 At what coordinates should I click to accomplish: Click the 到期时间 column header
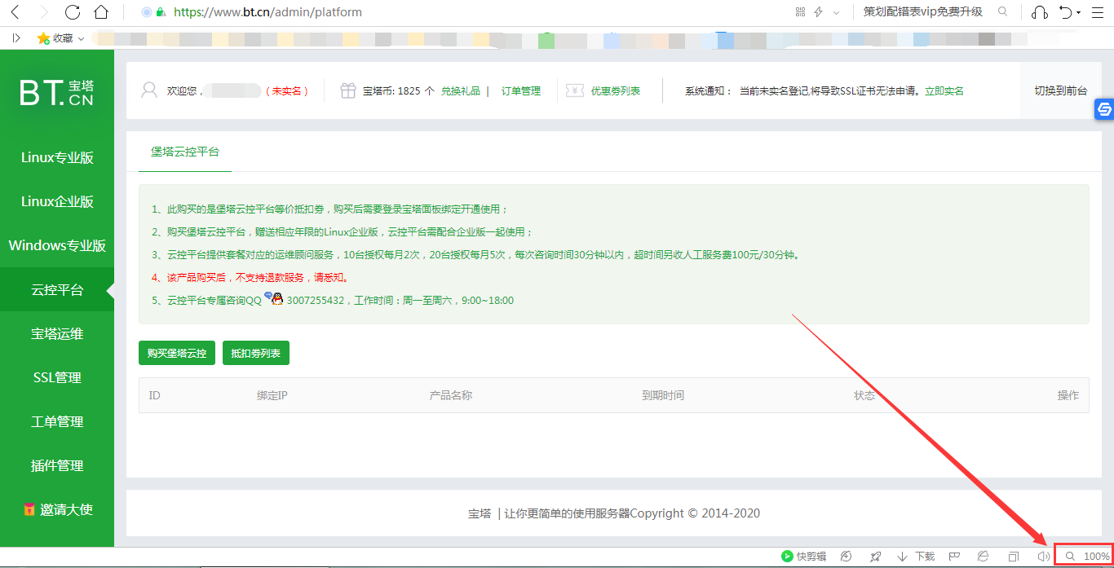[x=663, y=395]
